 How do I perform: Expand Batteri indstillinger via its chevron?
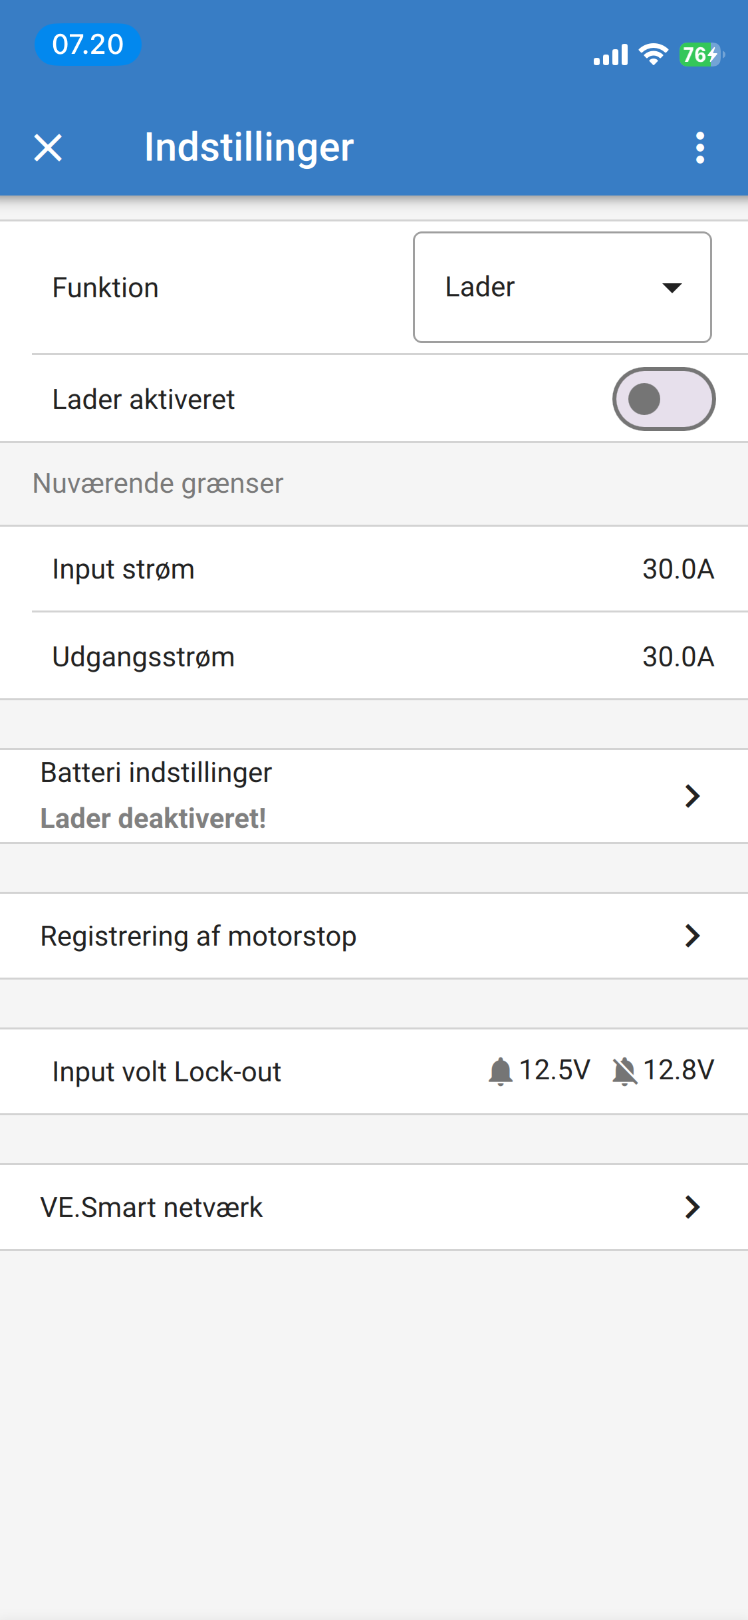[x=692, y=796]
